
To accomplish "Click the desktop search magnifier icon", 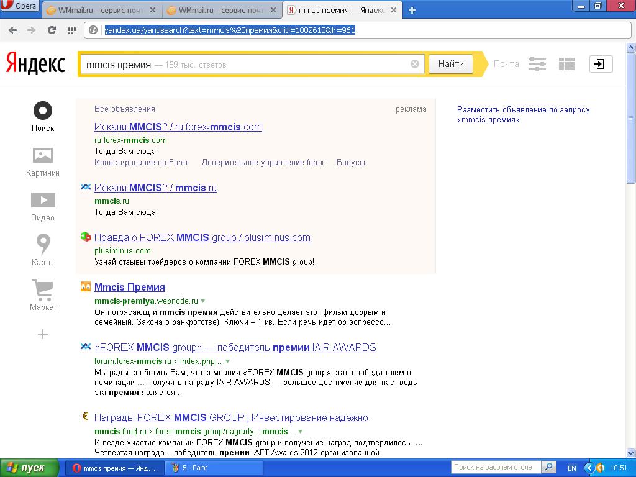I will click(x=548, y=467).
